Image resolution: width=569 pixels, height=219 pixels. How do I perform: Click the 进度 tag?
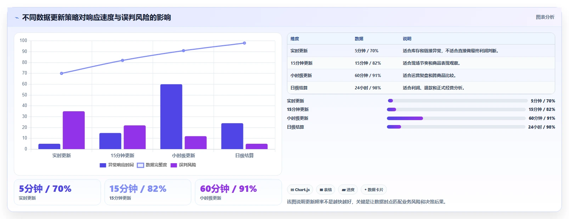(x=348, y=190)
